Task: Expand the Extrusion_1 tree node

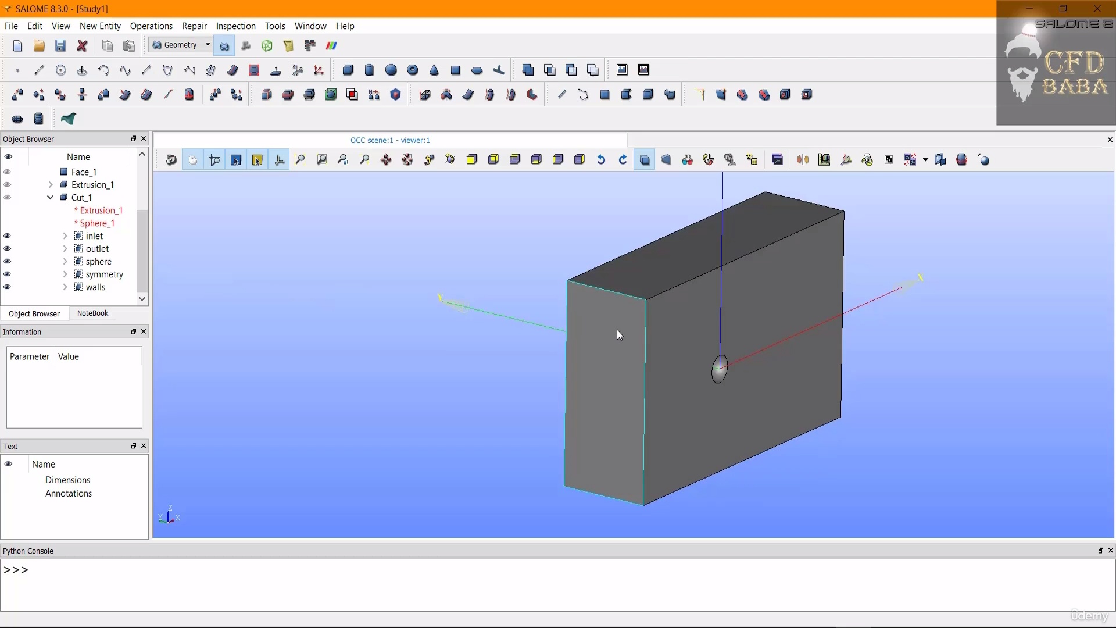Action: (x=51, y=185)
